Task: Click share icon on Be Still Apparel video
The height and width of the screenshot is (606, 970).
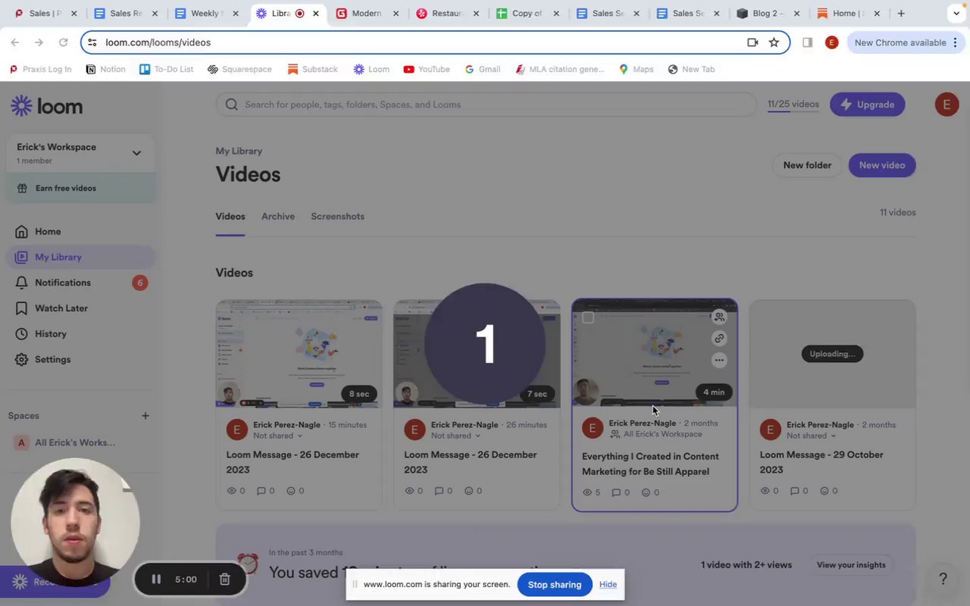Action: [719, 317]
